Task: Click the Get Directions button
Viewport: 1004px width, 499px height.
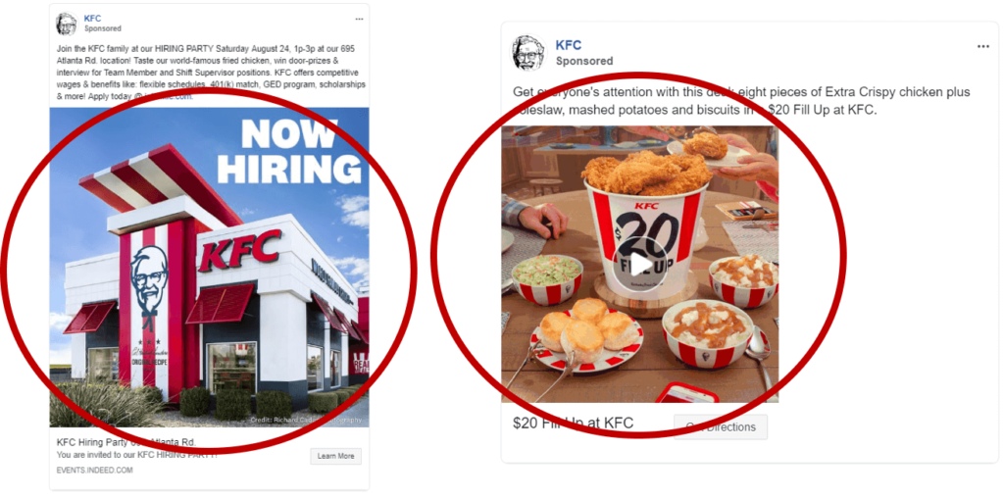Action: pyautogui.click(x=721, y=426)
